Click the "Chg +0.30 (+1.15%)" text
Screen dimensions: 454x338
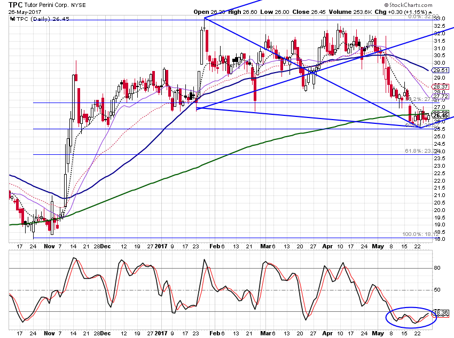pos(401,12)
